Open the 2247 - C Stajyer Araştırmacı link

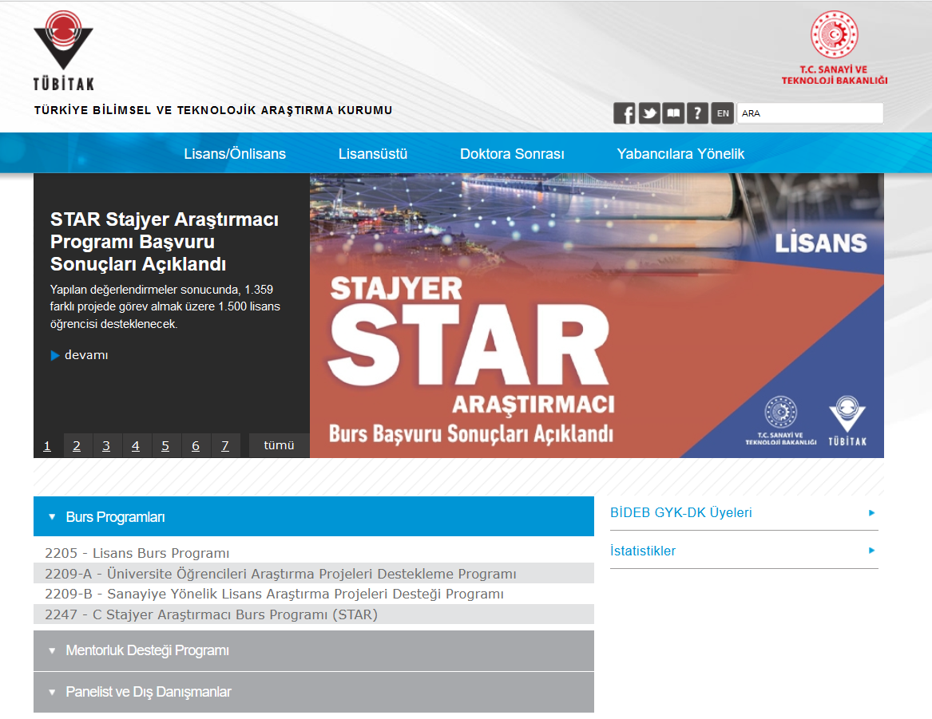(x=212, y=614)
